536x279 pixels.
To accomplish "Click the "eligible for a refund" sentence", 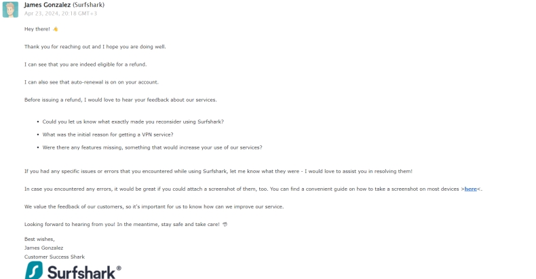I will (x=85, y=64).
